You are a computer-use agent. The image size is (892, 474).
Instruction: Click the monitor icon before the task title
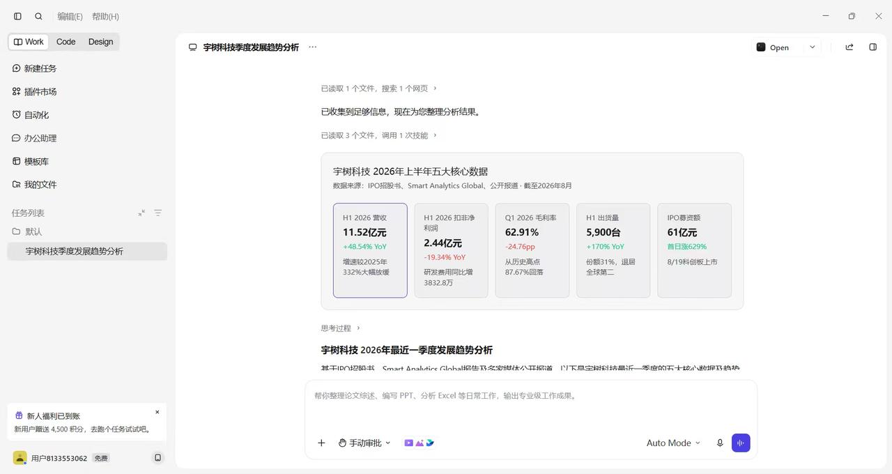(192, 47)
